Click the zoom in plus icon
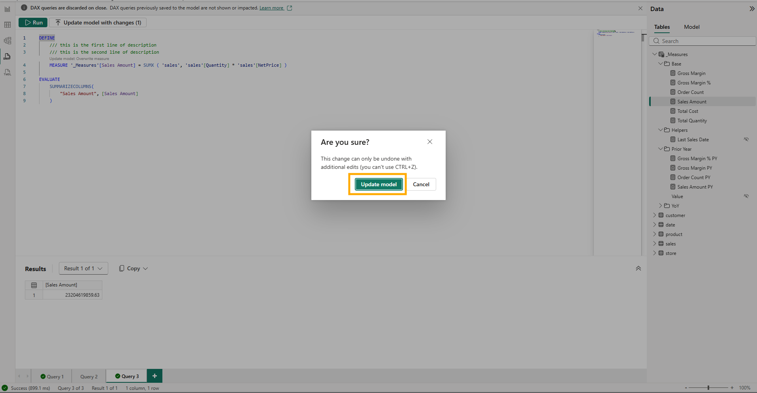The width and height of the screenshot is (757, 393). click(x=732, y=388)
